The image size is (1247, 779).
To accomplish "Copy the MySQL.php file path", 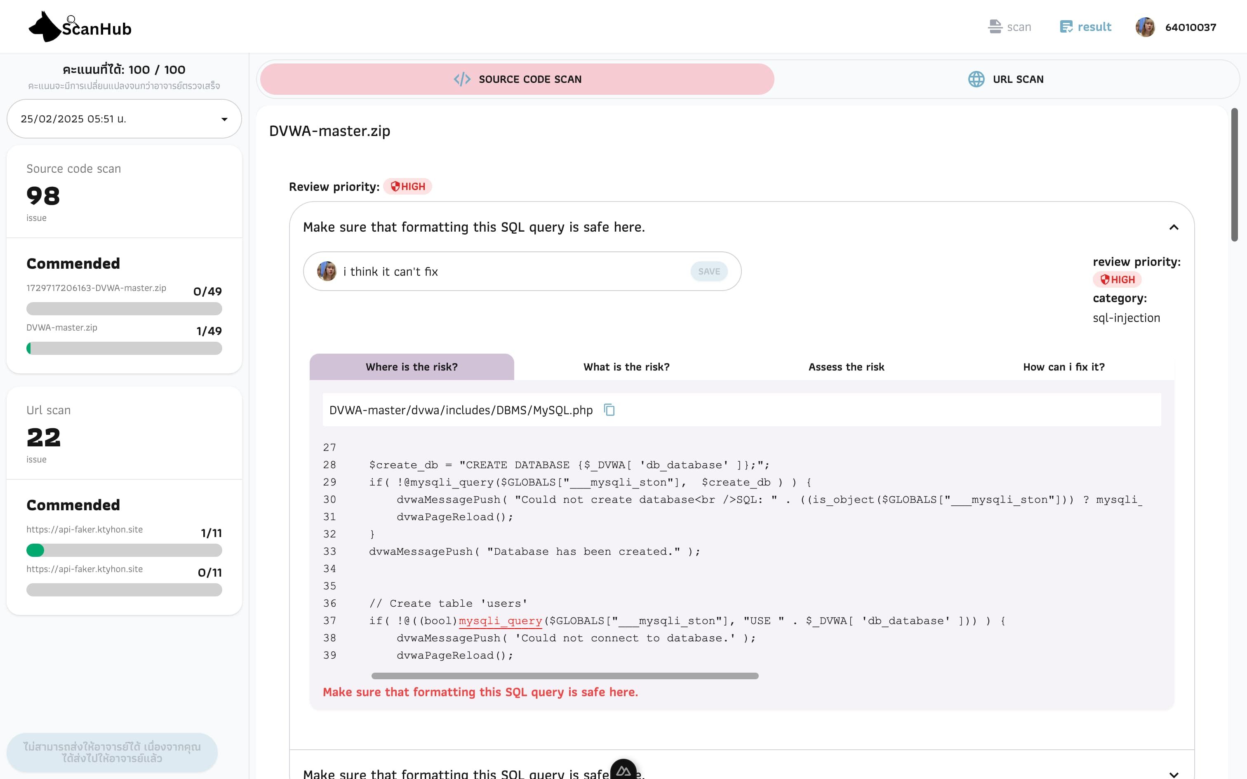I will pyautogui.click(x=609, y=410).
